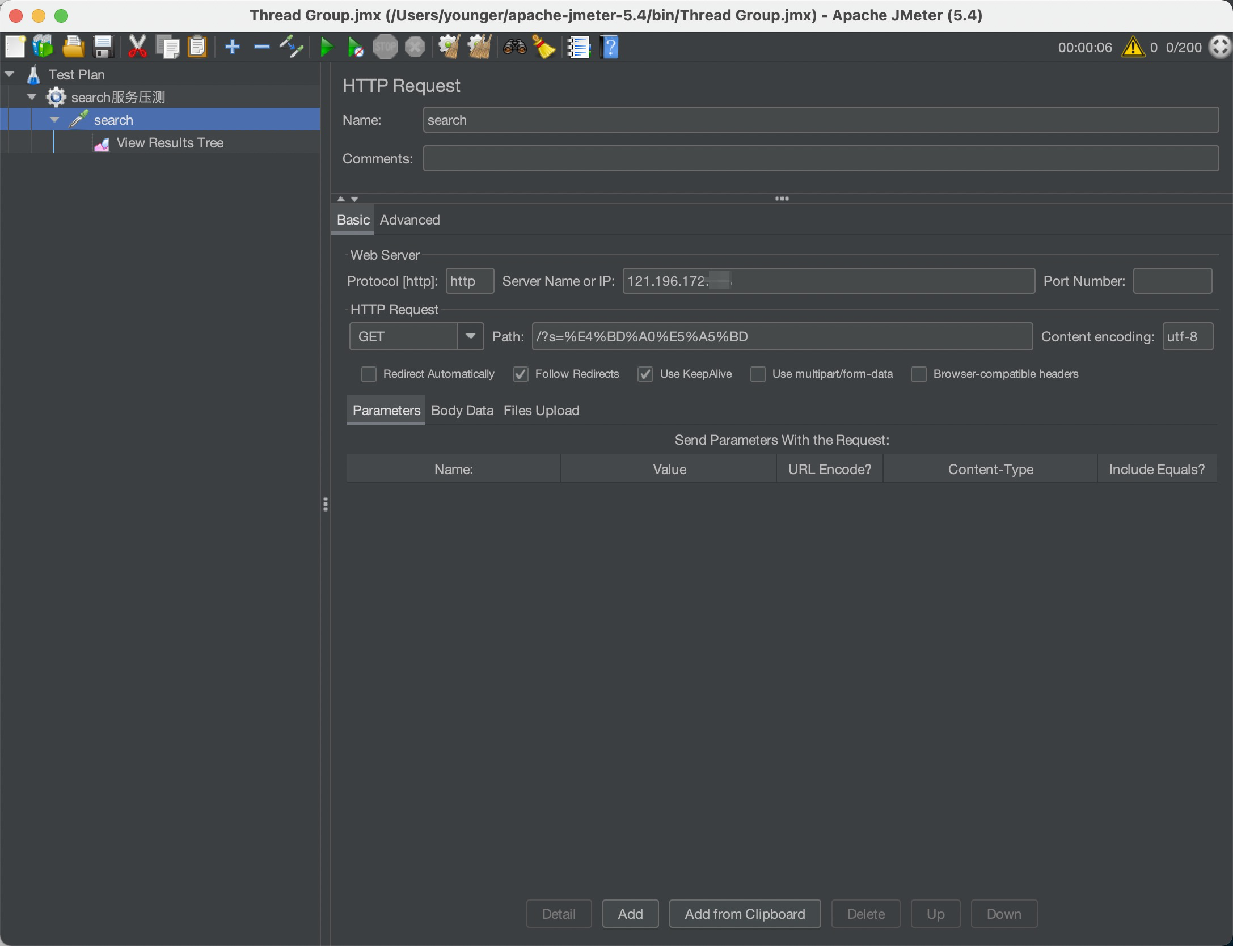Image resolution: width=1233 pixels, height=946 pixels.
Task: Click the Comments input field
Action: click(821, 159)
